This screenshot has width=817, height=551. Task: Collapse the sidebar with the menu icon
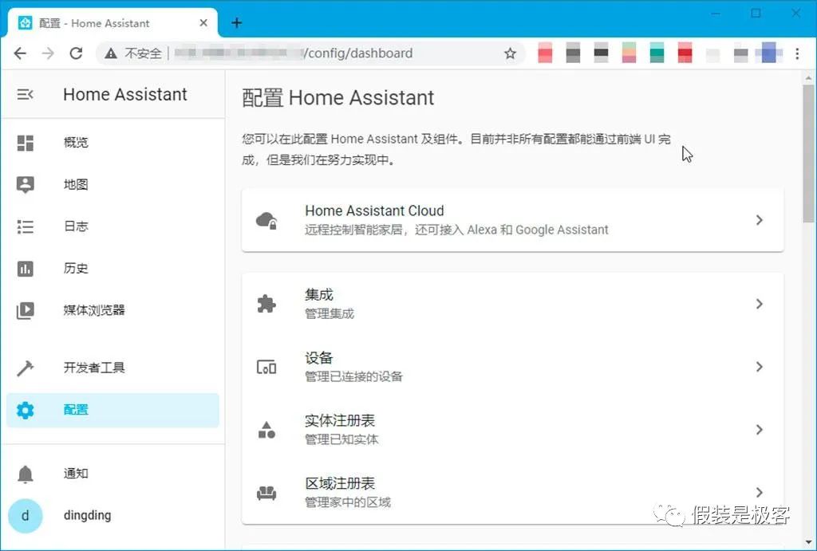pos(25,94)
